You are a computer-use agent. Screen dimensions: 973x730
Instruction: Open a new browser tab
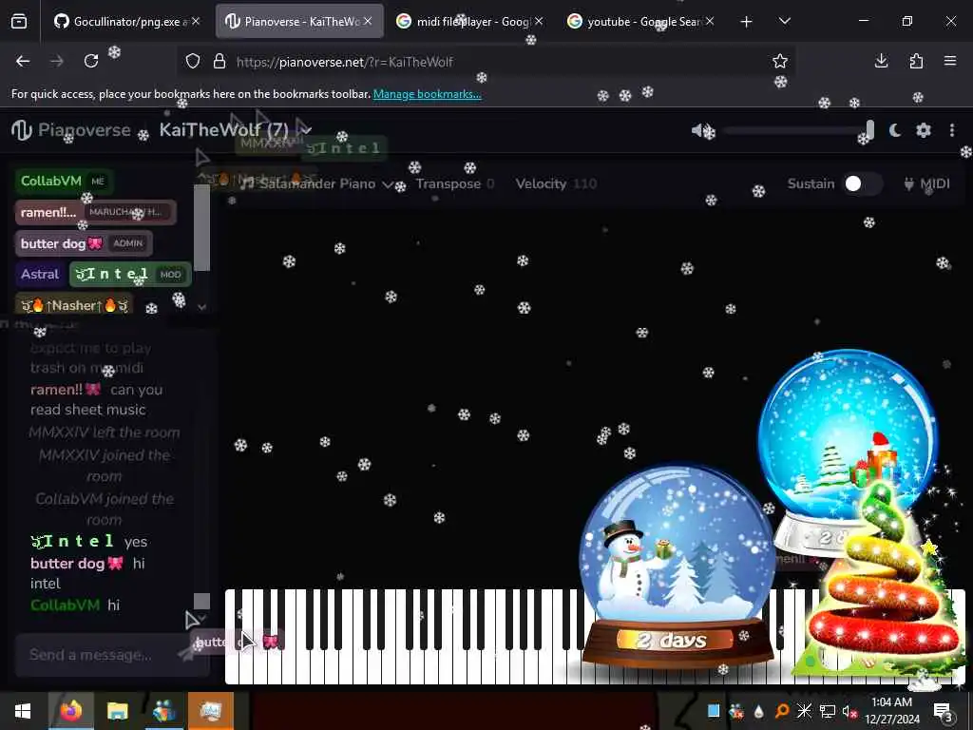tap(747, 22)
